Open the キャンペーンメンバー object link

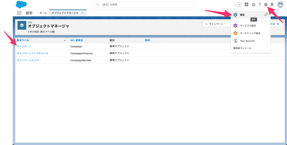point(29,60)
